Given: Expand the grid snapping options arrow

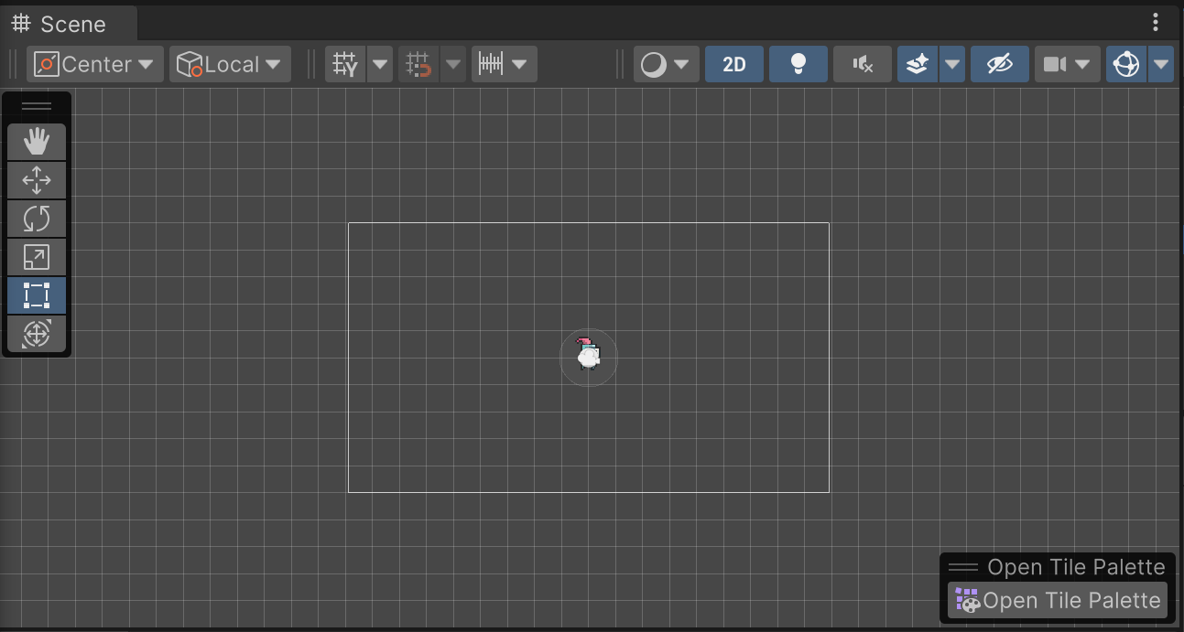Looking at the screenshot, I should pos(453,64).
